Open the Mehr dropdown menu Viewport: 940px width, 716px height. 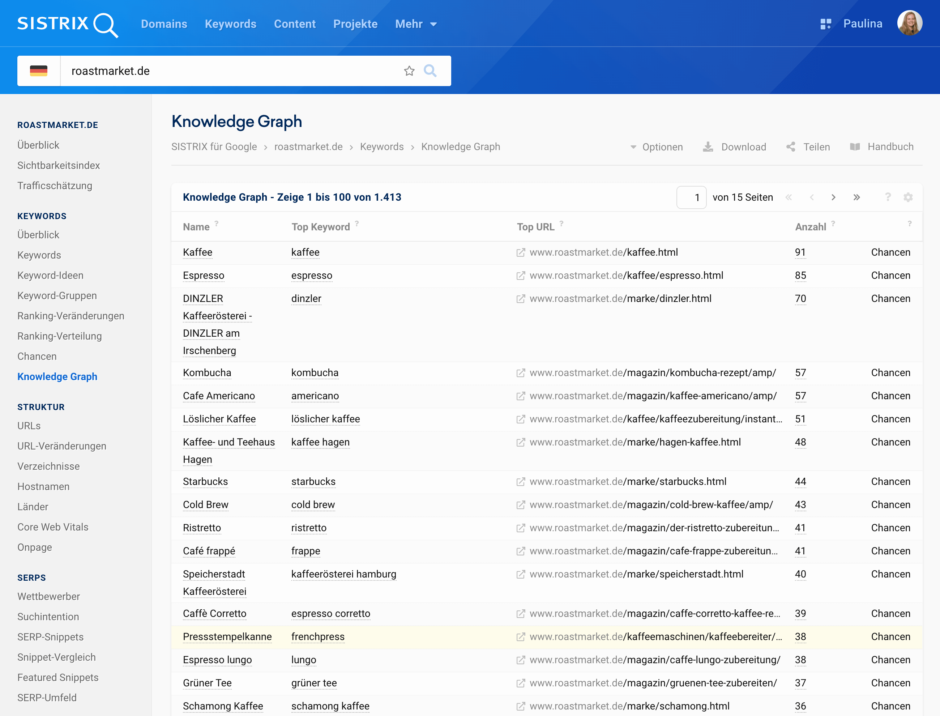(x=415, y=24)
